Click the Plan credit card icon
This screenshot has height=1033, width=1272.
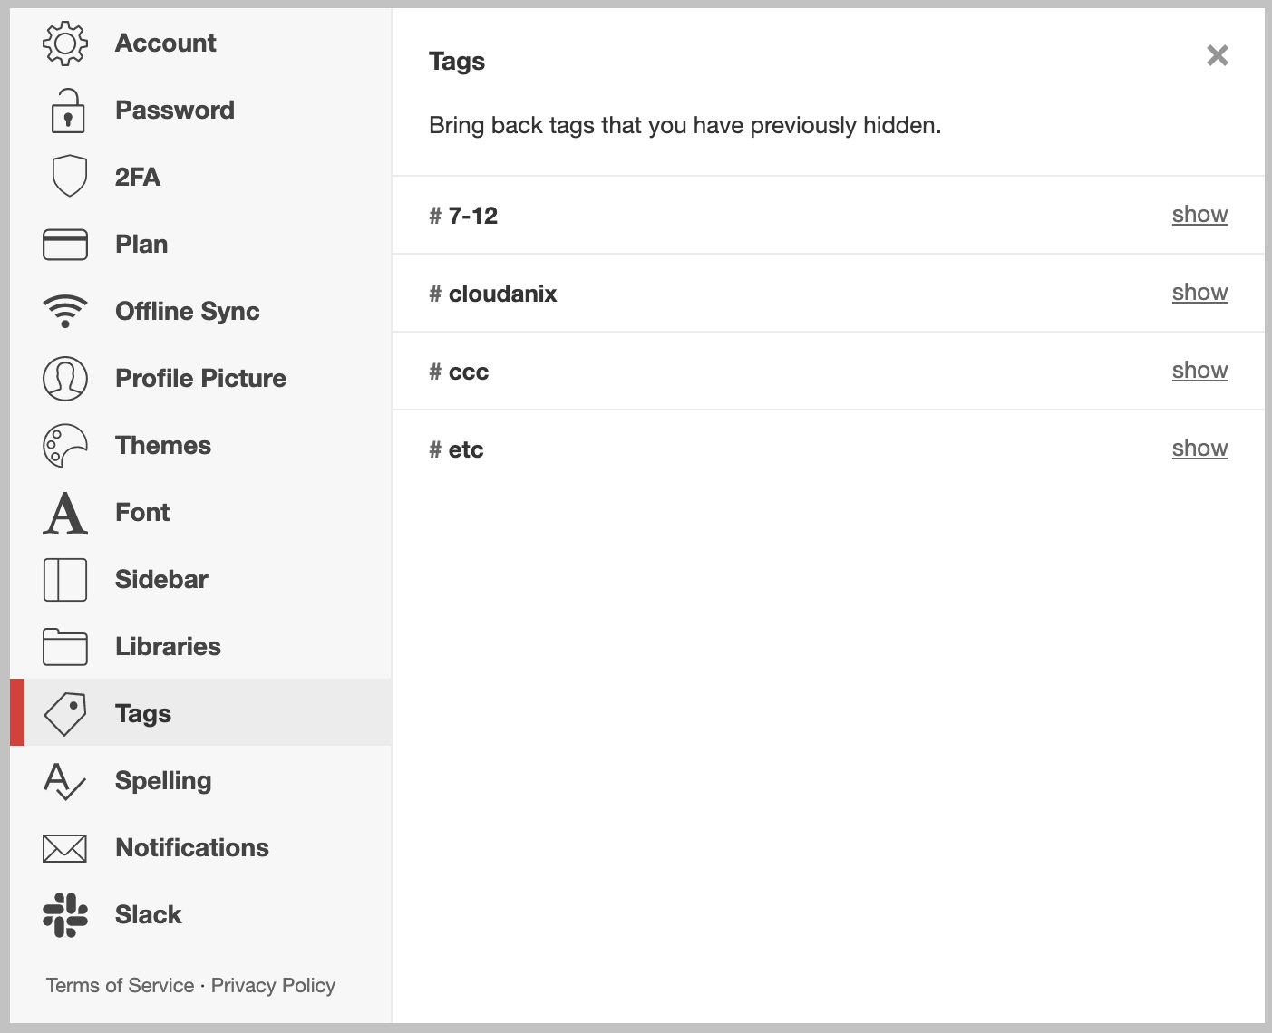(65, 245)
